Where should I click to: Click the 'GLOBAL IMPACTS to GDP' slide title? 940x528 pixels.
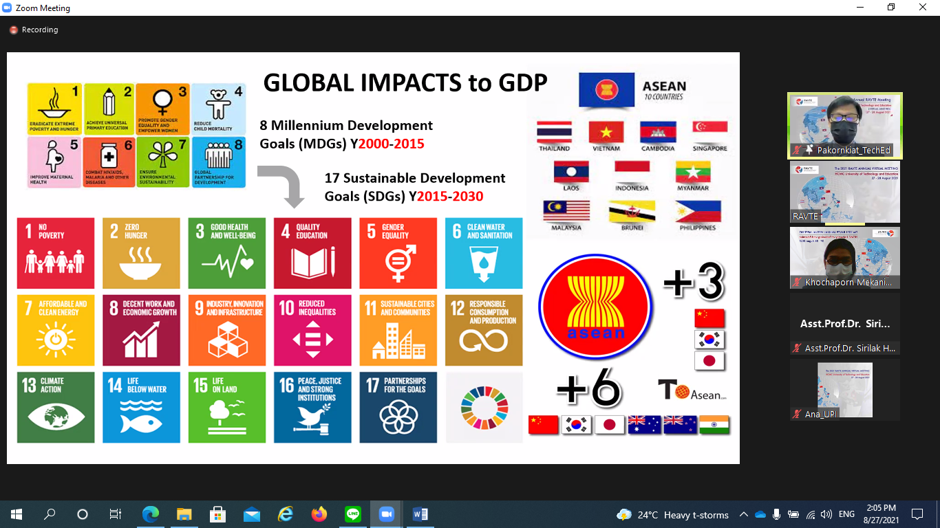click(x=405, y=82)
